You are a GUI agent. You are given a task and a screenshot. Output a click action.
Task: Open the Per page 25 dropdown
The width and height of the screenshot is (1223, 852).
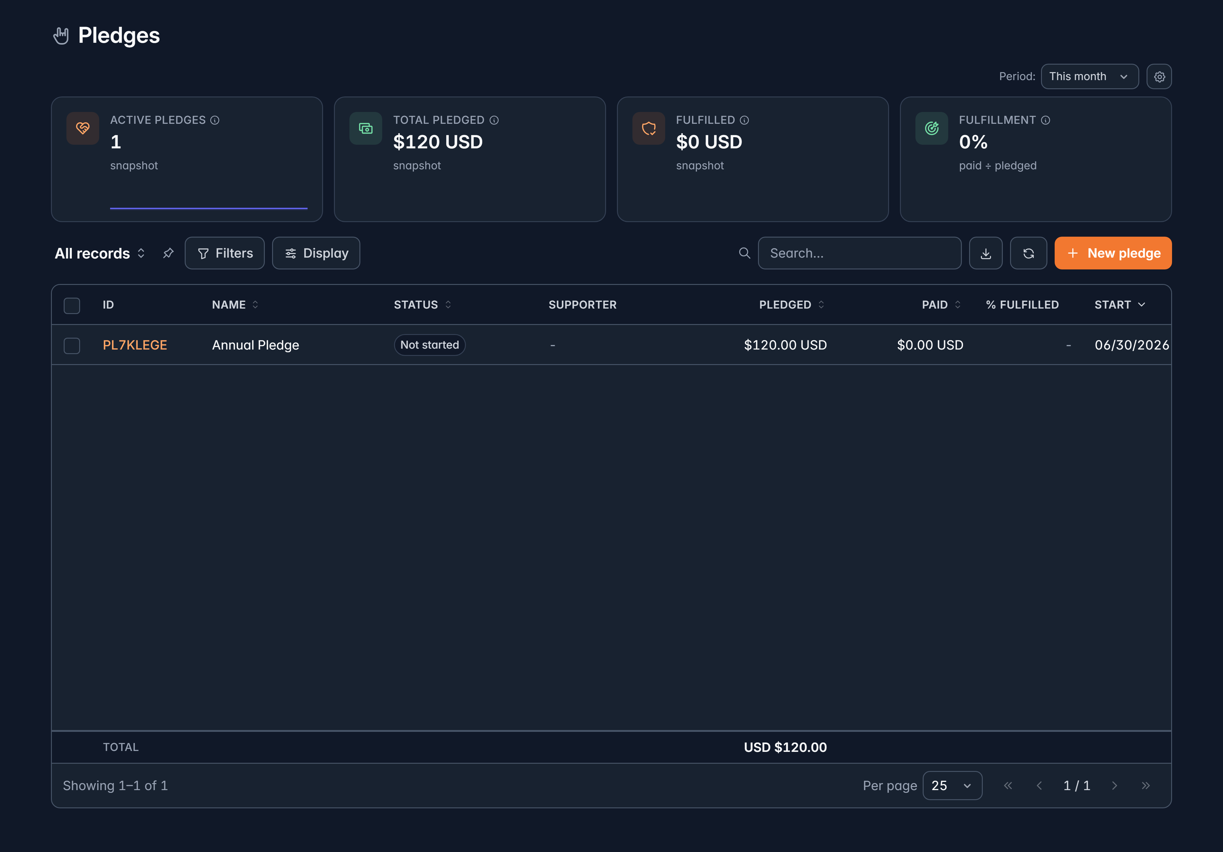click(952, 785)
